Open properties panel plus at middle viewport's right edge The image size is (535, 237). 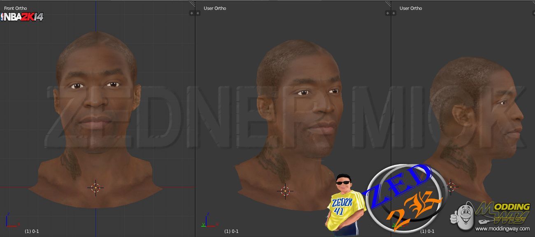[387, 13]
